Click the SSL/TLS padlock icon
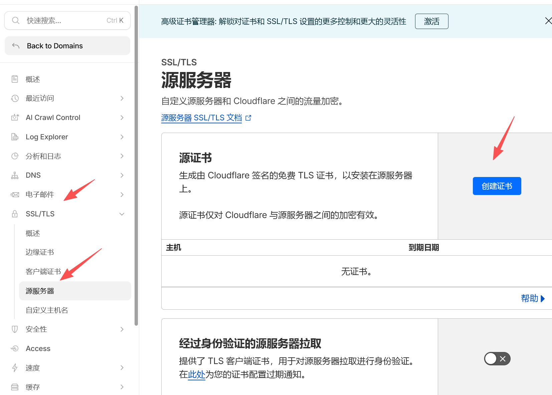This screenshot has width=552, height=395. (15, 214)
